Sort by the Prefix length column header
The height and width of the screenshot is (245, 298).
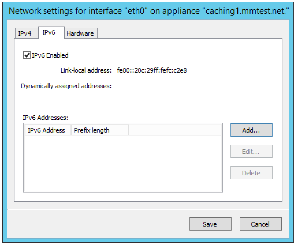(100, 130)
